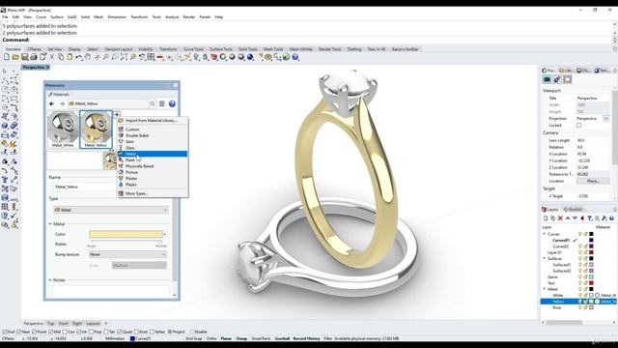Click the red Delete layer X icon
The width and height of the screenshot is (618, 348).
pos(560,218)
